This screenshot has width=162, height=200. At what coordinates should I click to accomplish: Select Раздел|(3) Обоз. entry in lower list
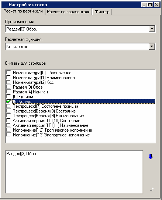pos(21,154)
